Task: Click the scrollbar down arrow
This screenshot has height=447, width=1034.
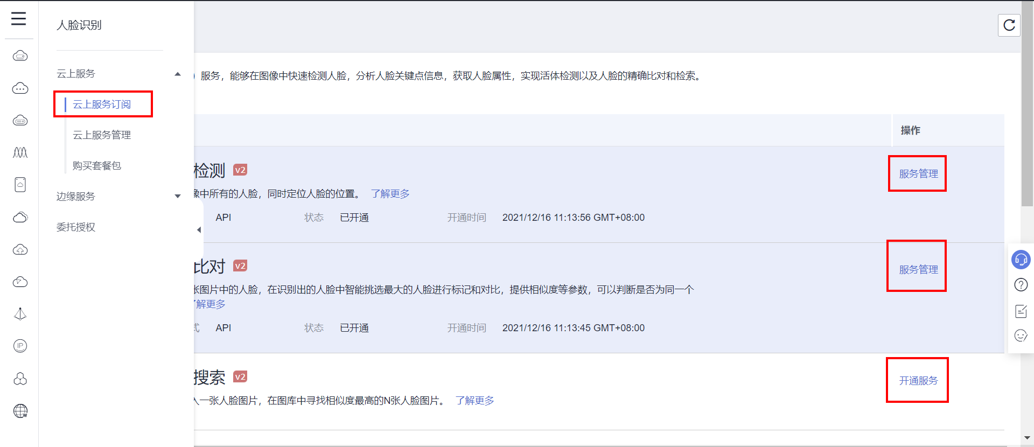Action: 1027,438
